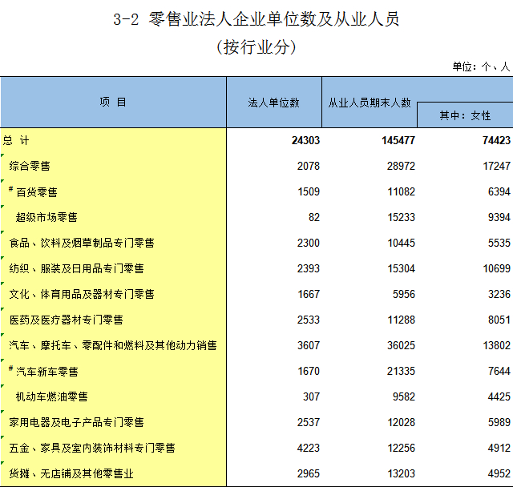Select cell value 9394
The width and height of the screenshot is (513, 487).
(x=499, y=217)
